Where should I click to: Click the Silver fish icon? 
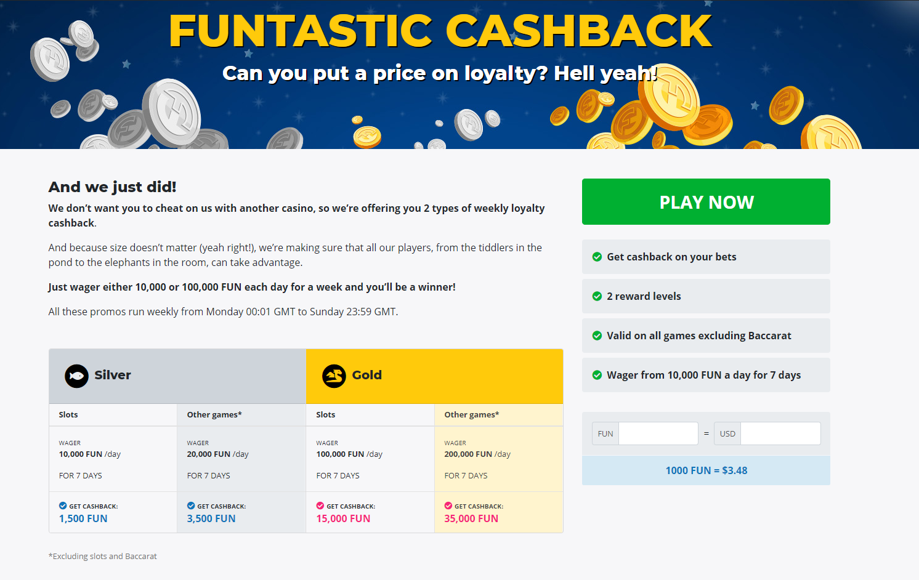click(77, 376)
